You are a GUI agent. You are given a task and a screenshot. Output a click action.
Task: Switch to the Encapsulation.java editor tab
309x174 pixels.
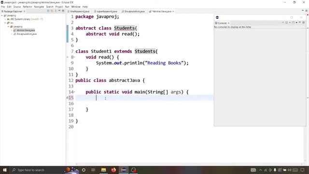pyautogui.click(x=133, y=12)
